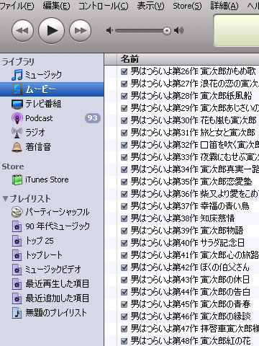The height and width of the screenshot is (346, 259).
Task: Collapse the プレイリスト section triangle
Action: point(5,199)
